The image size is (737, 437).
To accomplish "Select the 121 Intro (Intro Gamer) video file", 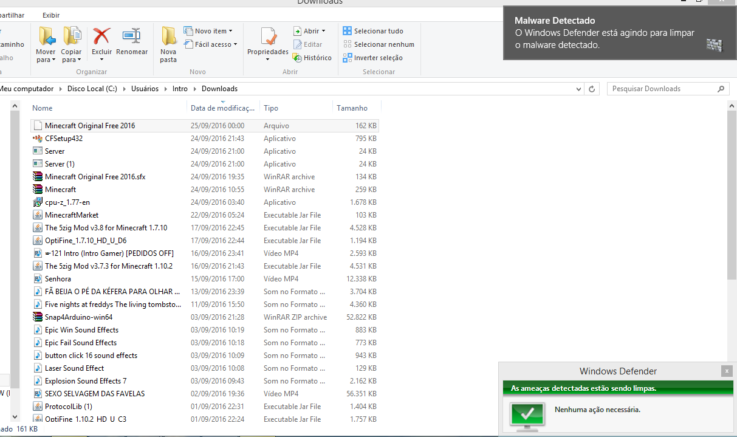I will [x=204, y=253].
